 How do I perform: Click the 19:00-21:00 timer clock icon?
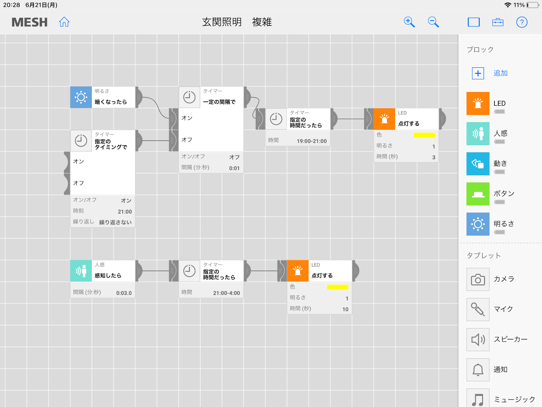coord(276,119)
